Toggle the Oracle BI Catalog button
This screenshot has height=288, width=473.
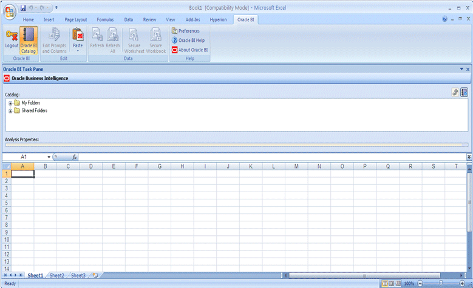point(29,40)
